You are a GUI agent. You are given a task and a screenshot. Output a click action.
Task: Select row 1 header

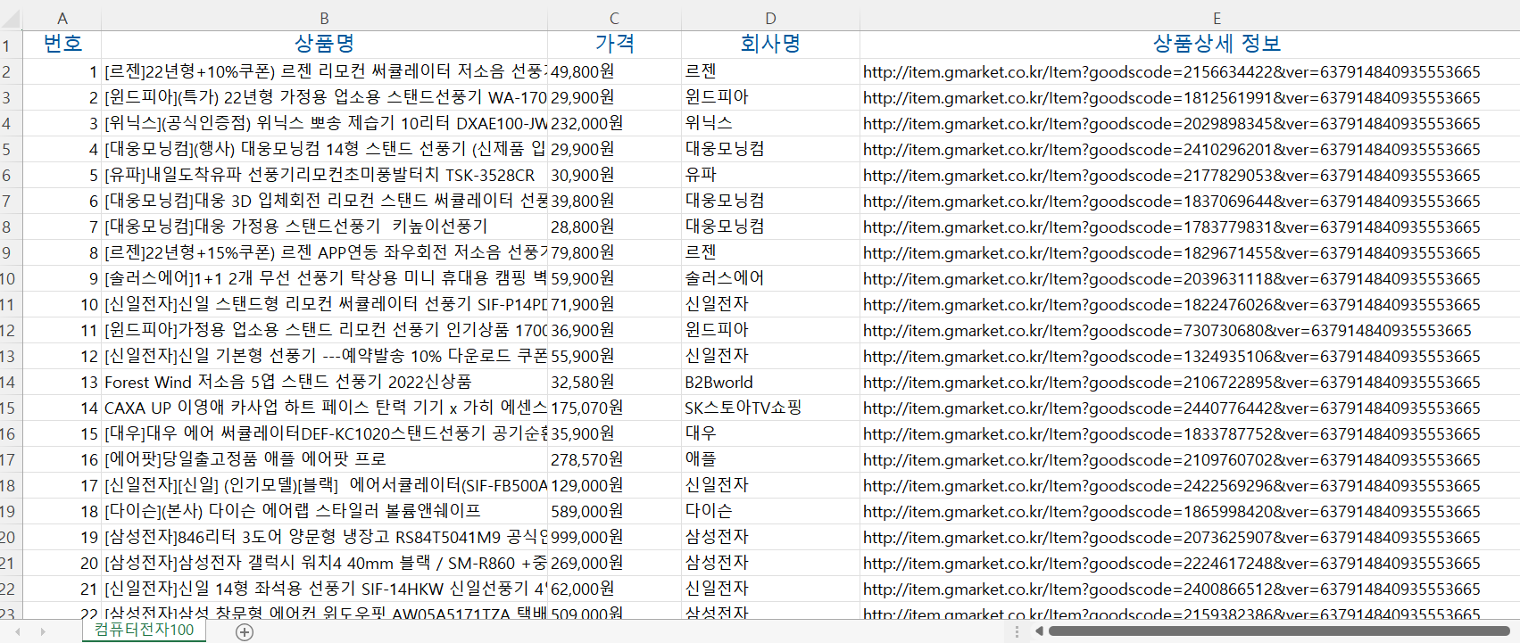coord(11,45)
